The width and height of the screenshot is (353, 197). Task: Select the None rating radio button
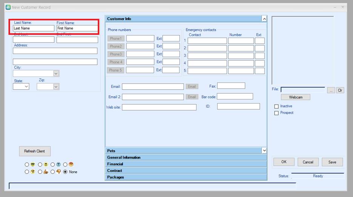66,172
